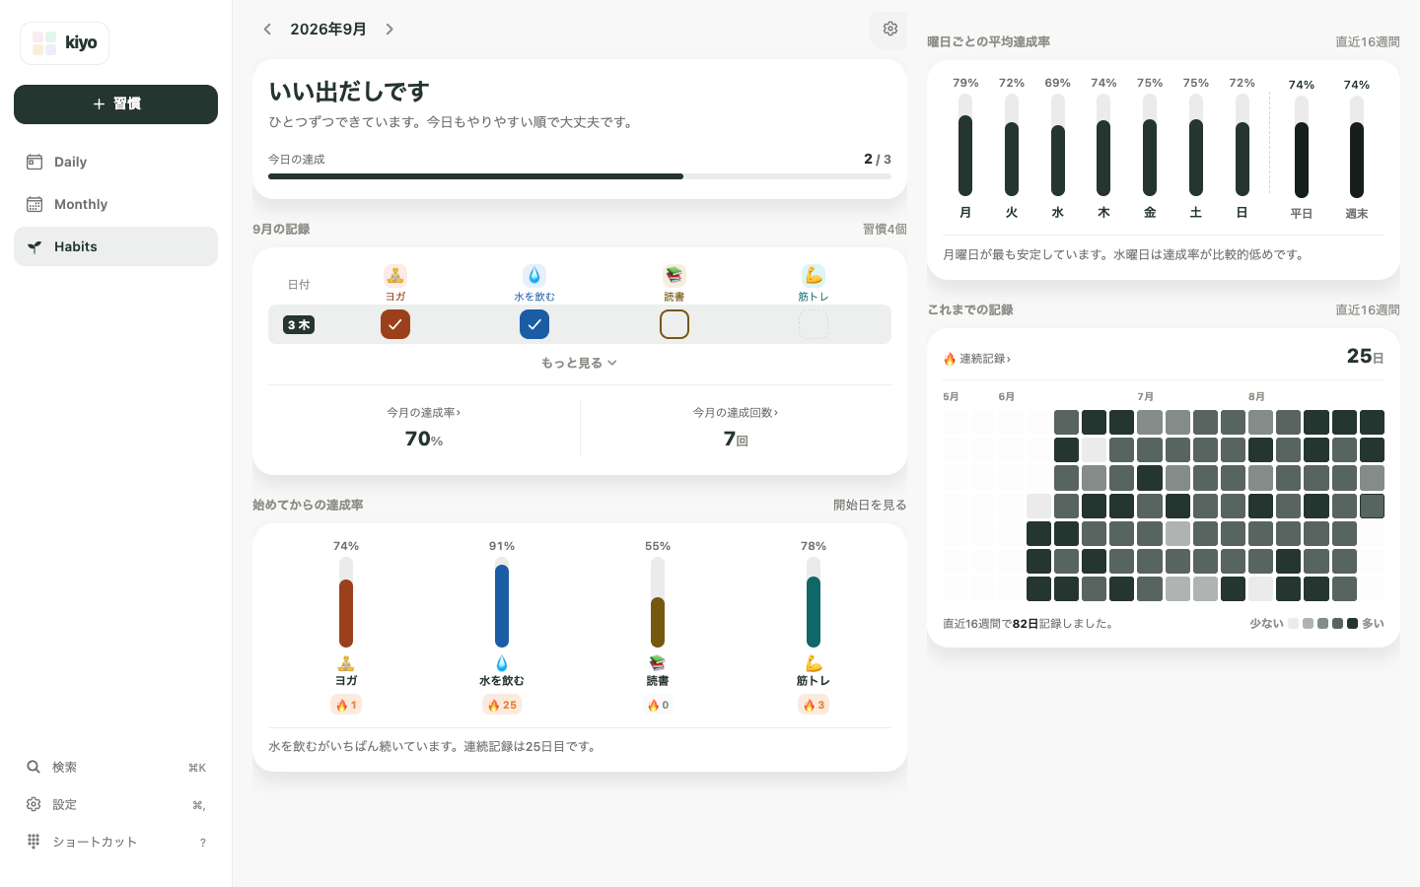Click the 筋トレ streak flame badge showing 3
This screenshot has width=1420, height=887.
click(814, 705)
